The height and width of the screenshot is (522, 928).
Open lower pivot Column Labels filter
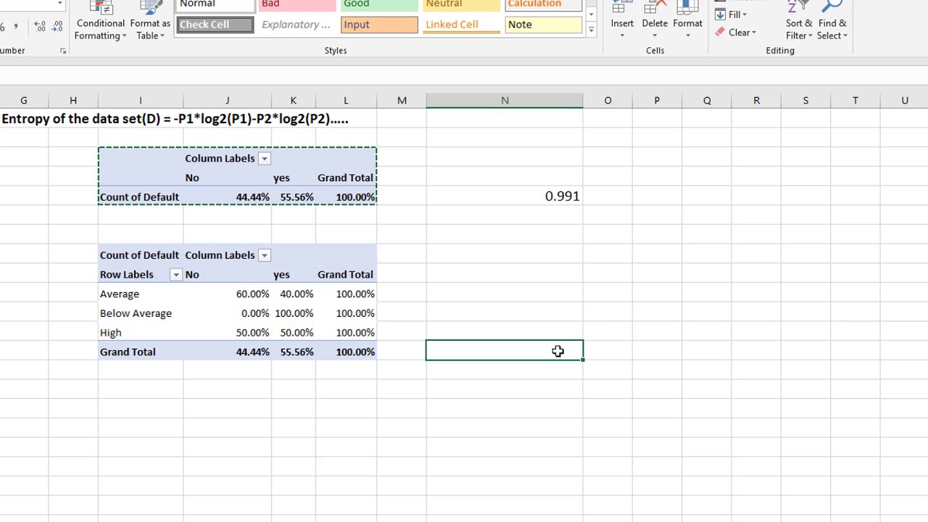(x=265, y=255)
